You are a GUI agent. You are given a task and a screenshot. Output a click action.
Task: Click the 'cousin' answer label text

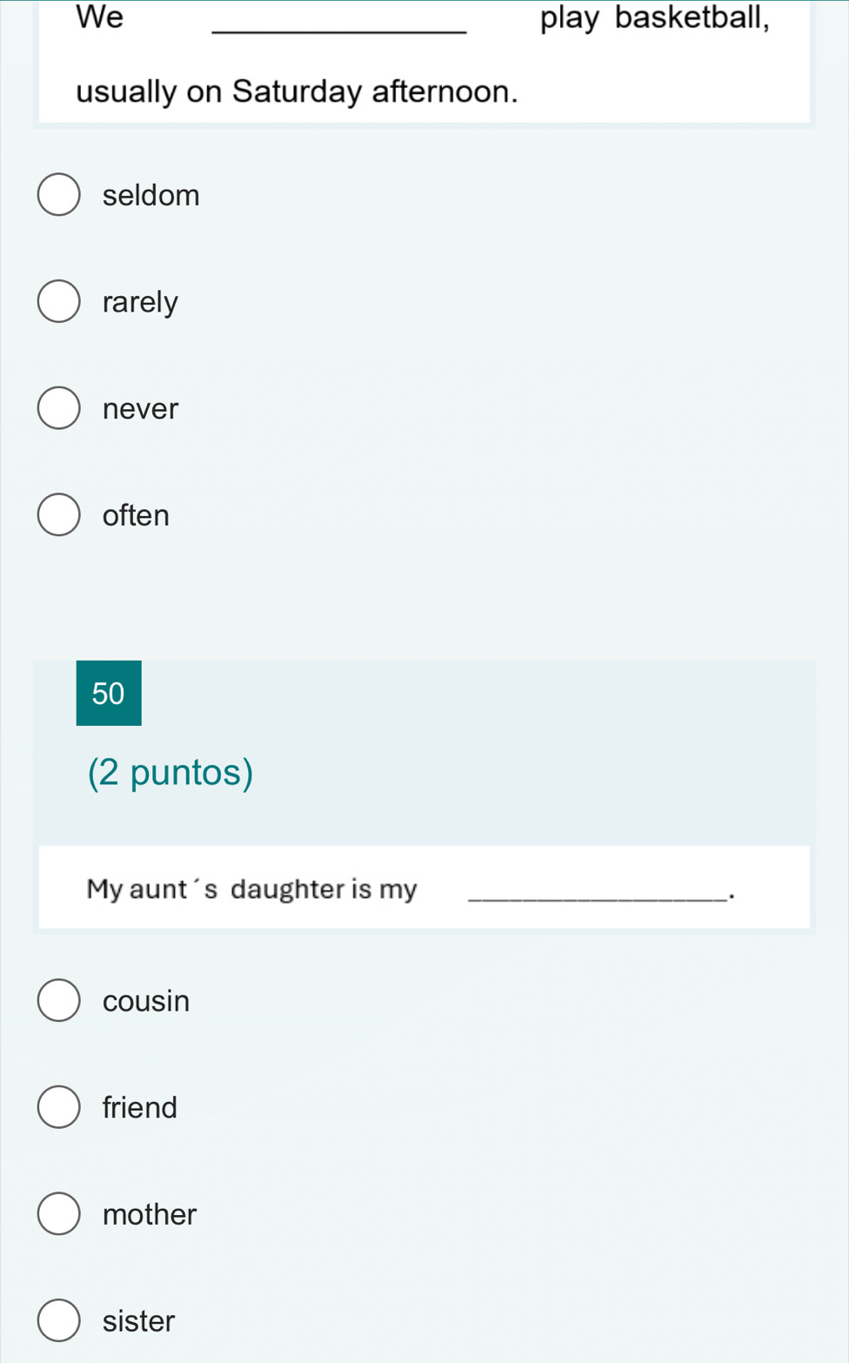[146, 1001]
